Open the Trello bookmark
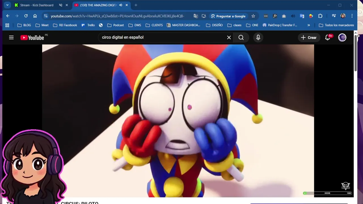 (x=88, y=25)
